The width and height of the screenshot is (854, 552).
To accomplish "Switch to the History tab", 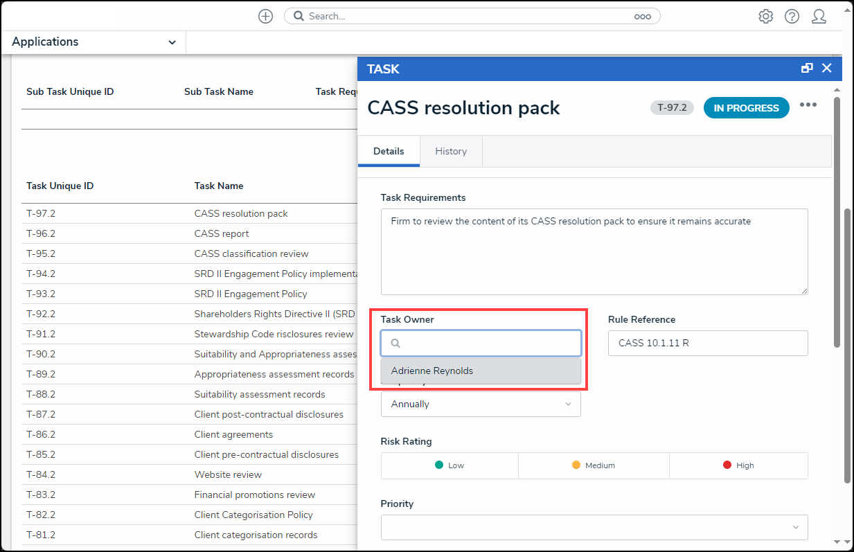I will point(451,151).
